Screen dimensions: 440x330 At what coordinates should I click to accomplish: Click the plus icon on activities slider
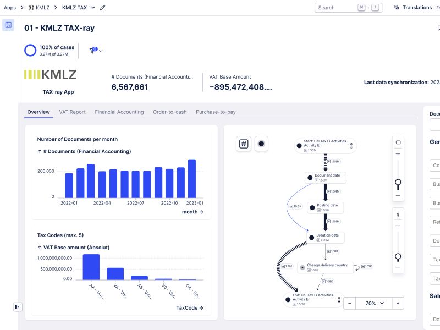coord(398,154)
